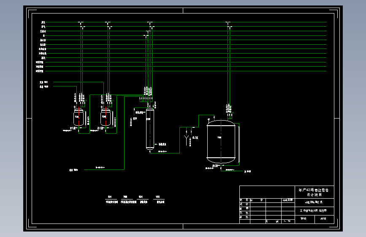Click the top utility pipeline label at left
366x237 pixels.
(43, 22)
